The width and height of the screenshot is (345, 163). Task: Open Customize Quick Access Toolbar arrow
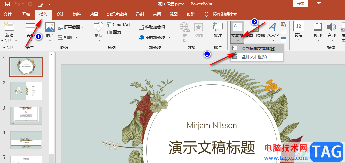pyautogui.click(x=49, y=4)
